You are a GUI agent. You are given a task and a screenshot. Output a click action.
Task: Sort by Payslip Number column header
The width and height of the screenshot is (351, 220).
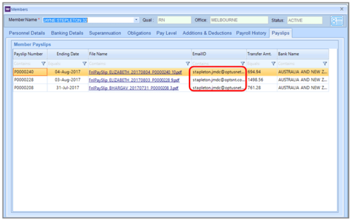point(30,54)
